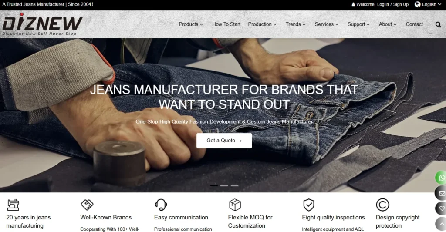This screenshot has width=446, height=232.
Task: Expand the Production dropdown menu
Action: tap(262, 24)
